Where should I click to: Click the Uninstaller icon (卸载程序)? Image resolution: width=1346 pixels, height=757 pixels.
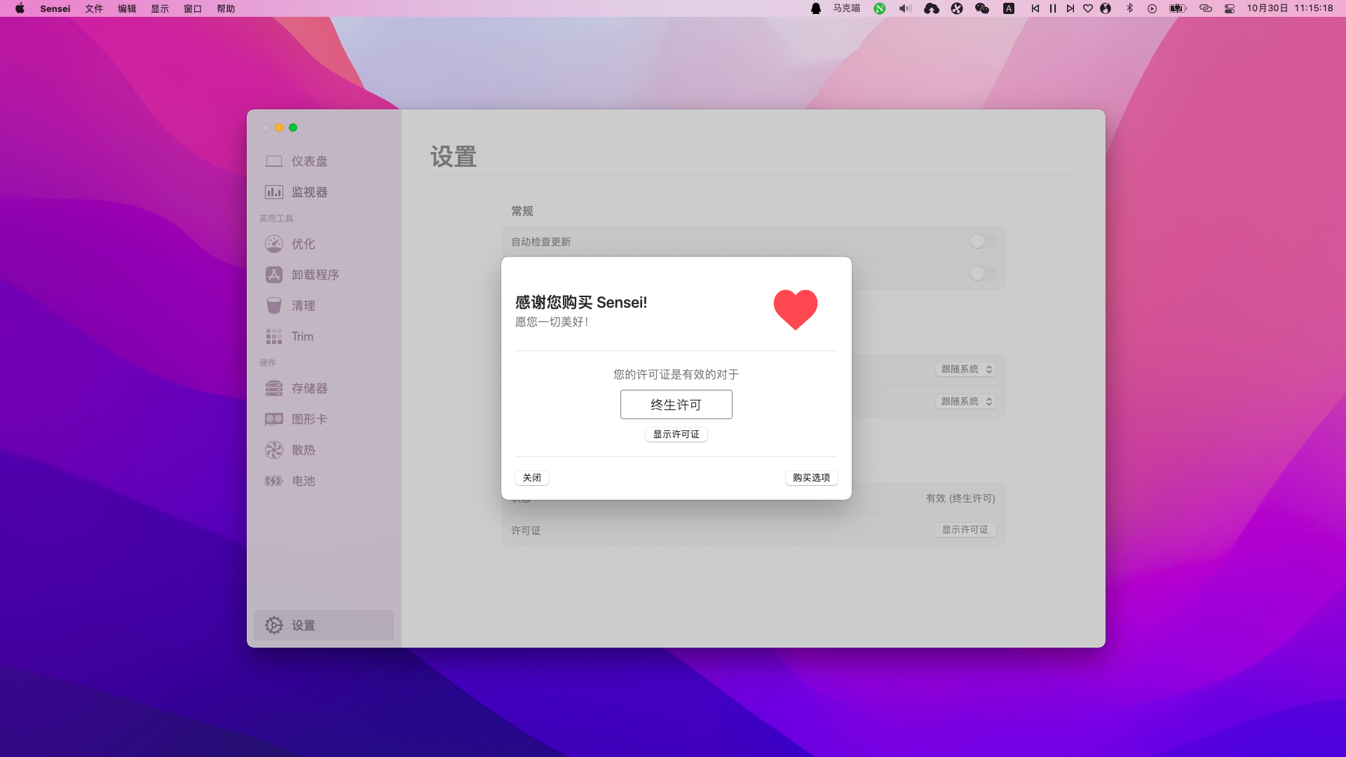(x=273, y=275)
